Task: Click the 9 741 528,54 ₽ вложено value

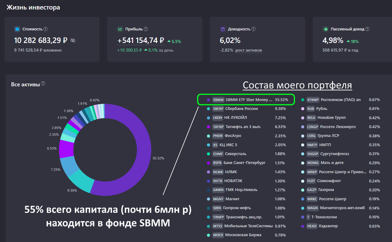Action: click(38, 50)
